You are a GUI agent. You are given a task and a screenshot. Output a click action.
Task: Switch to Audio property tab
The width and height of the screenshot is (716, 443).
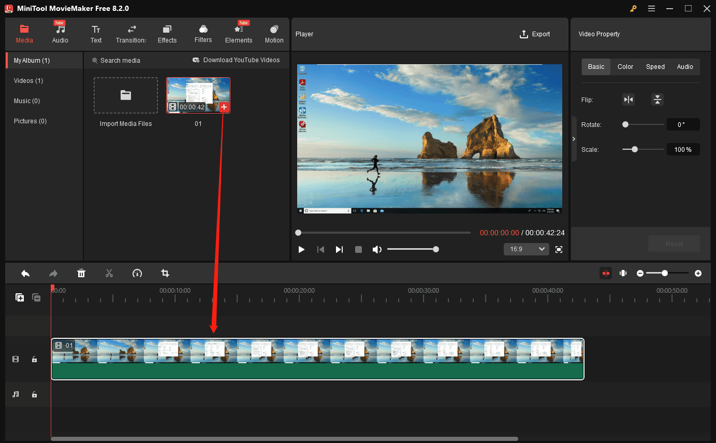[x=685, y=67]
